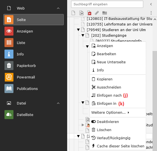Open the Powermail module
157x151 pixels.
[x=34, y=77]
